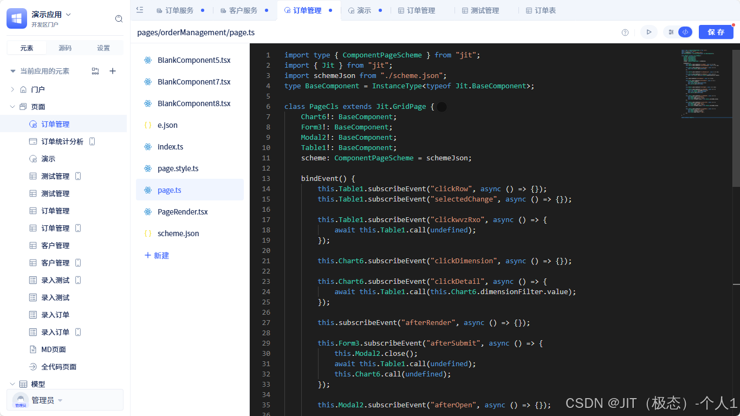Click the arrow icon of 全代码页面 row
The width and height of the screenshot is (740, 416).
[33, 367]
